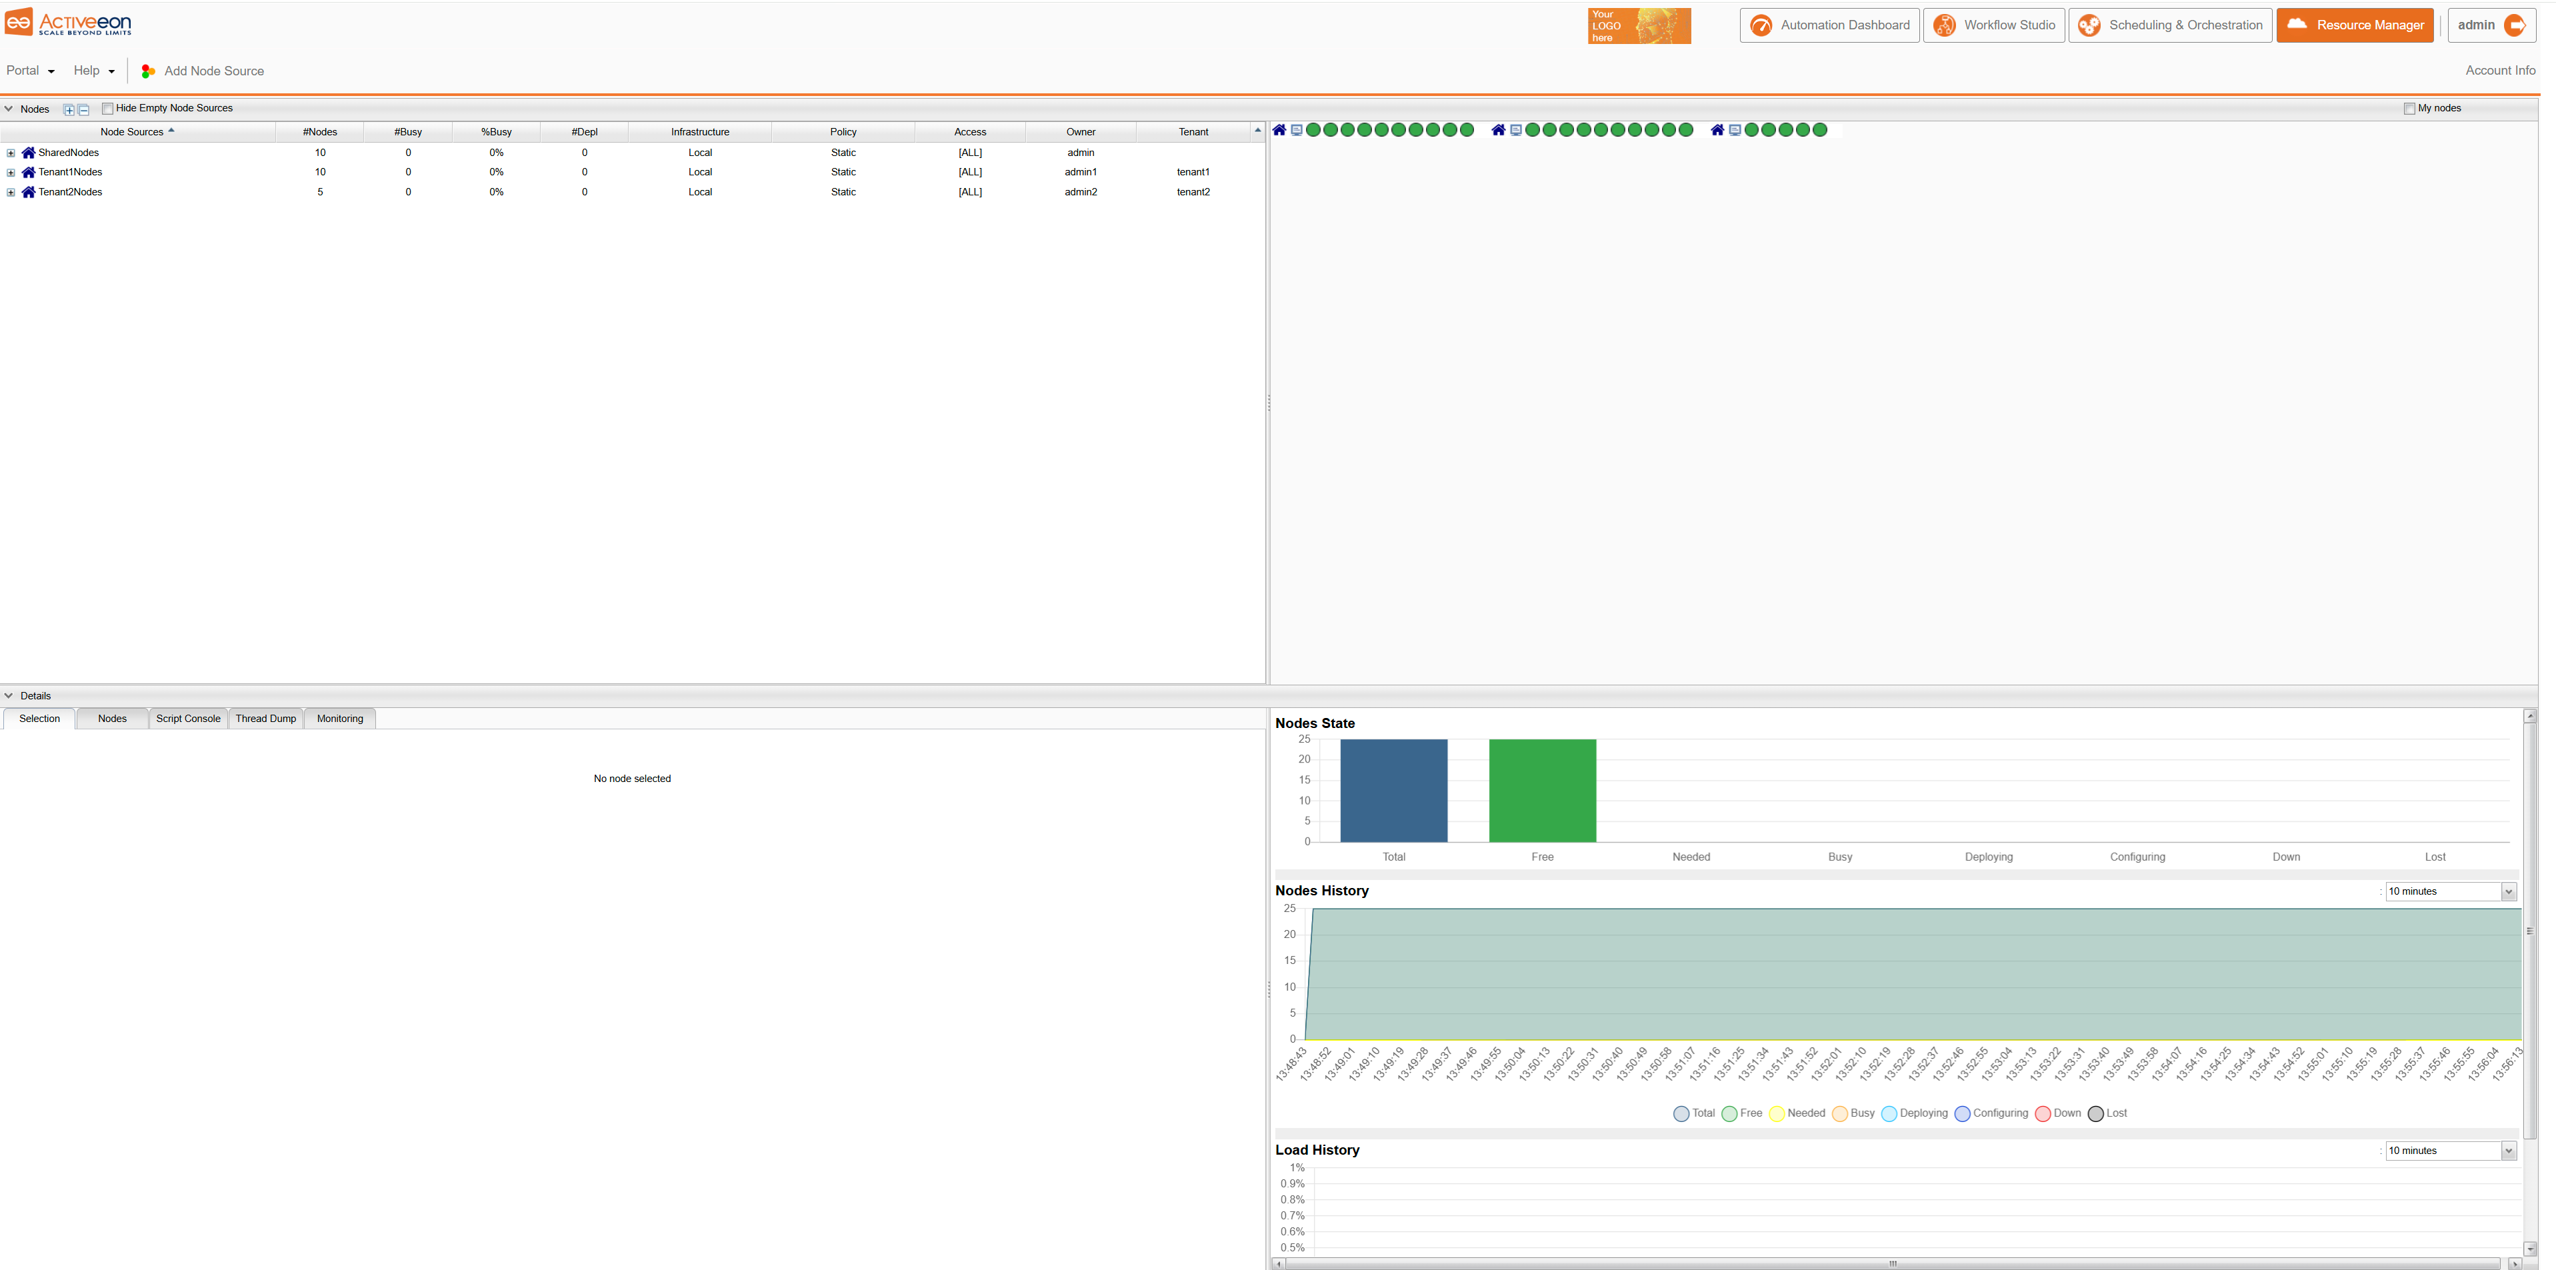Click the tenant2 cell in Tenant column
Viewport: 2556px width, 1270px height.
1193,193
